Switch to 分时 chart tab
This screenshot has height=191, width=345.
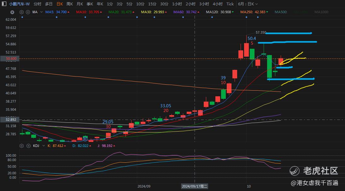coord(38,4)
